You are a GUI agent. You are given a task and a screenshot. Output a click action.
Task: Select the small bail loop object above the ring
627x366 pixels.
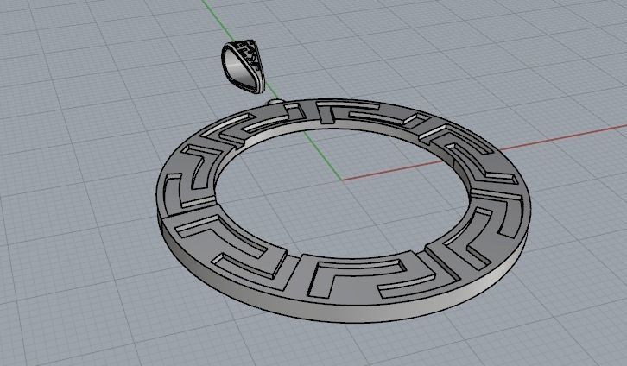[244, 66]
